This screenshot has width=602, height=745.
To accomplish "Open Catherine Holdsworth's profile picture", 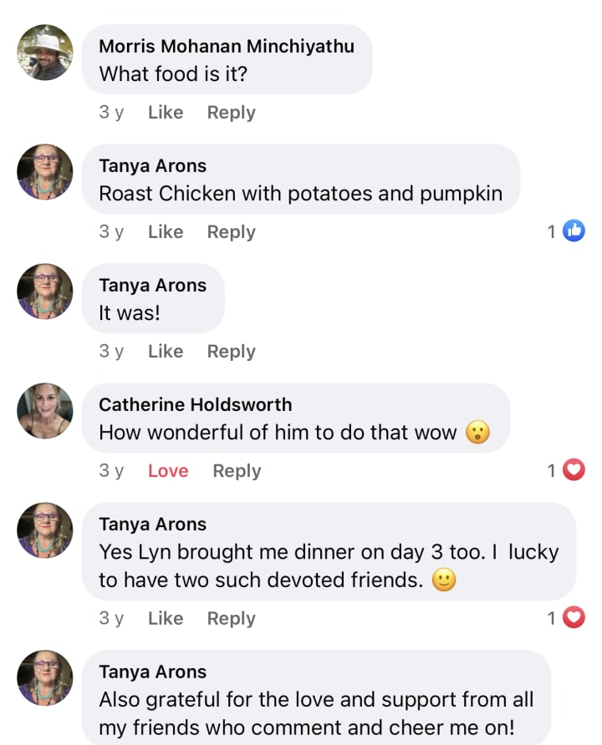I will coord(45,411).
